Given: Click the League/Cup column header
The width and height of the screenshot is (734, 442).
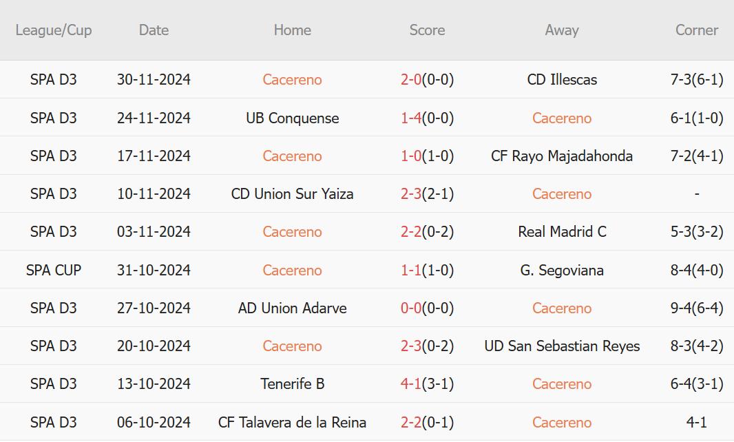Looking at the screenshot, I should point(54,30).
